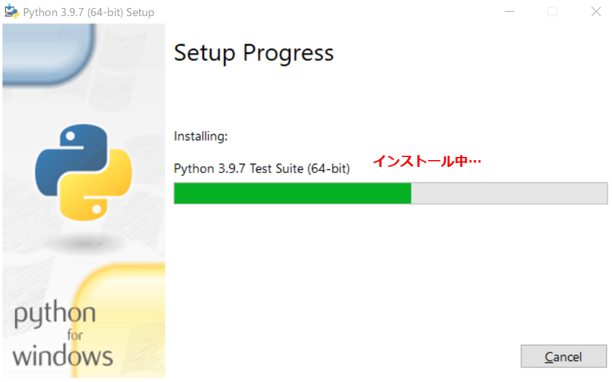Image resolution: width=612 pixels, height=382 pixels.
Task: Click the shadow beneath the Python logo
Action: point(83,244)
